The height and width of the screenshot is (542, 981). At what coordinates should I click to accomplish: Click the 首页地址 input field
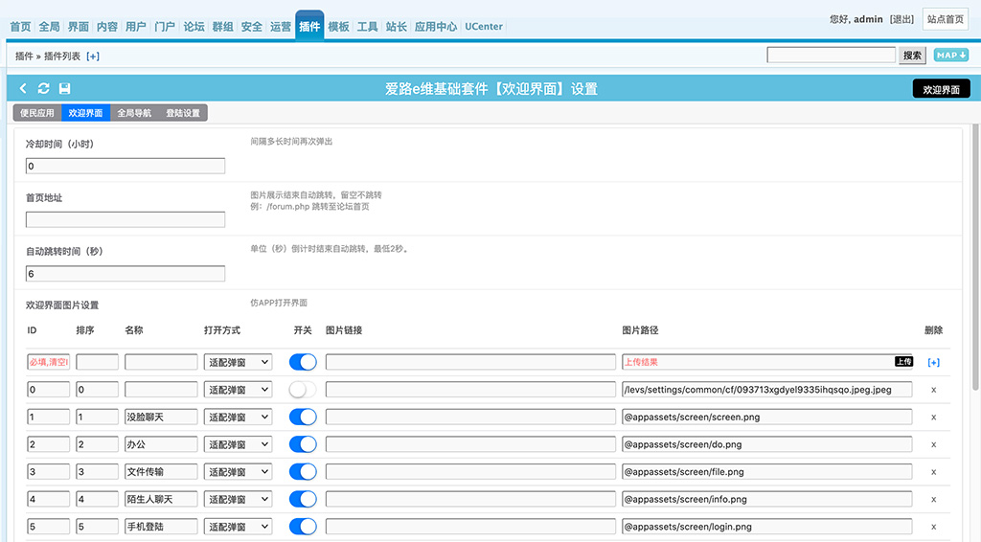tap(125, 220)
